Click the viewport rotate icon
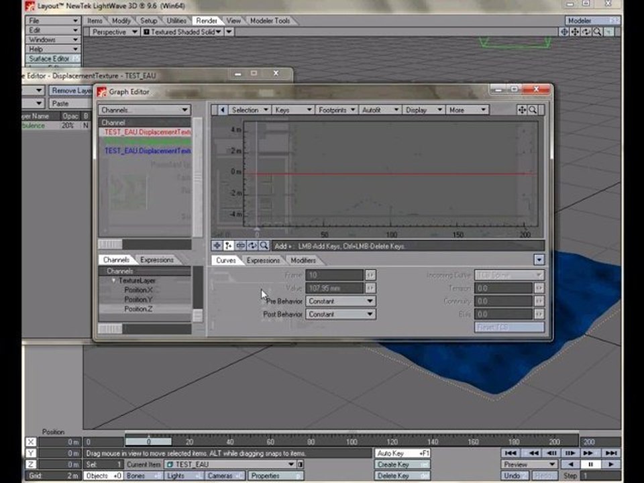Viewport: 644px width, 483px height. 586,32
